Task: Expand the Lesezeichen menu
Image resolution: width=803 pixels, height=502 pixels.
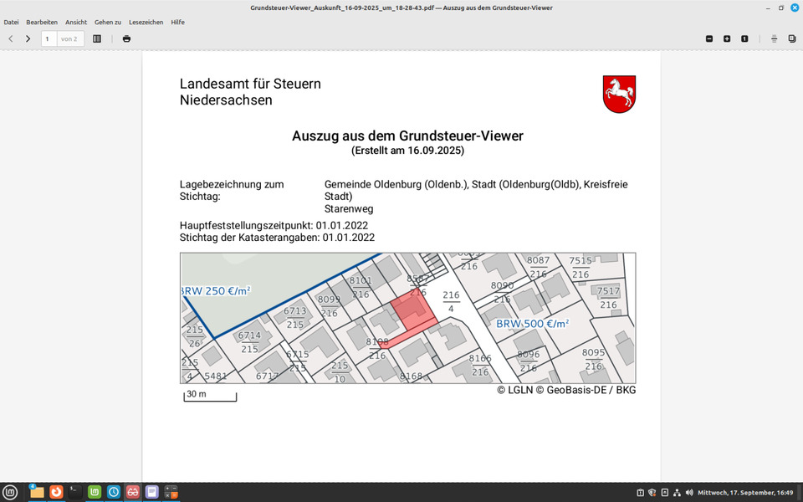Action: 146,22
